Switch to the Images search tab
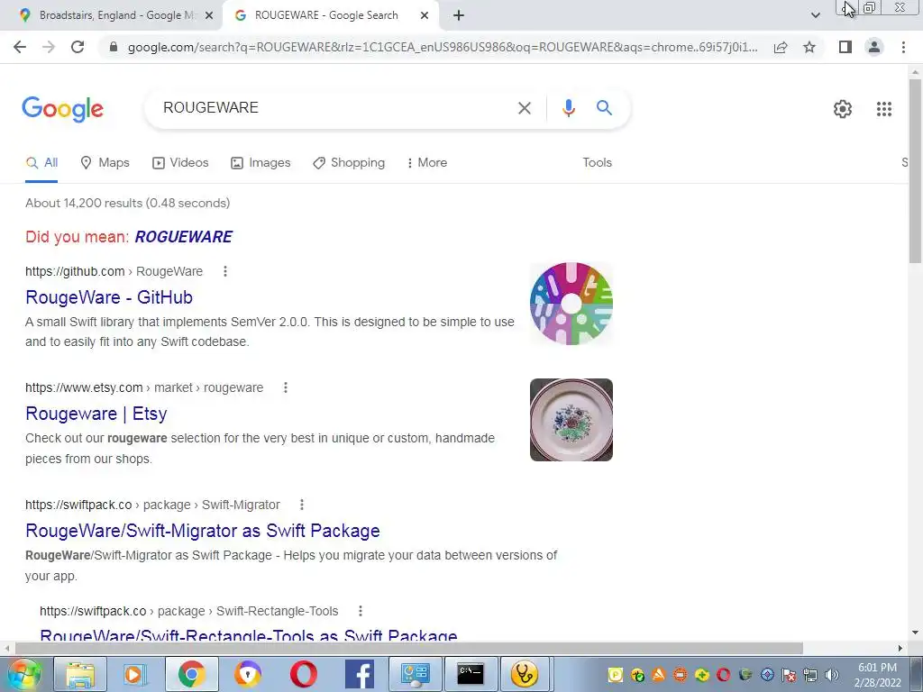The width and height of the screenshot is (923, 692). (x=260, y=162)
